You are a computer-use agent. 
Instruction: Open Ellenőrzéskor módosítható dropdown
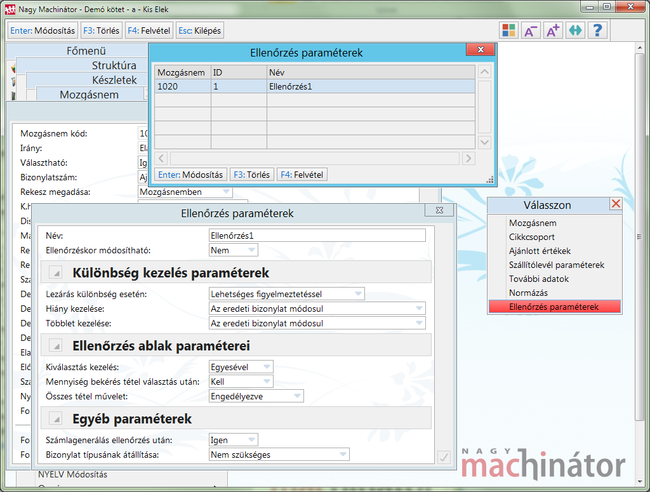(234, 250)
